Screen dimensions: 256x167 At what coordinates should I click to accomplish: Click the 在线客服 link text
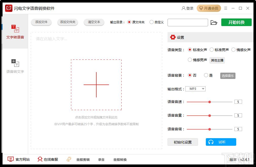[x=51, y=159]
